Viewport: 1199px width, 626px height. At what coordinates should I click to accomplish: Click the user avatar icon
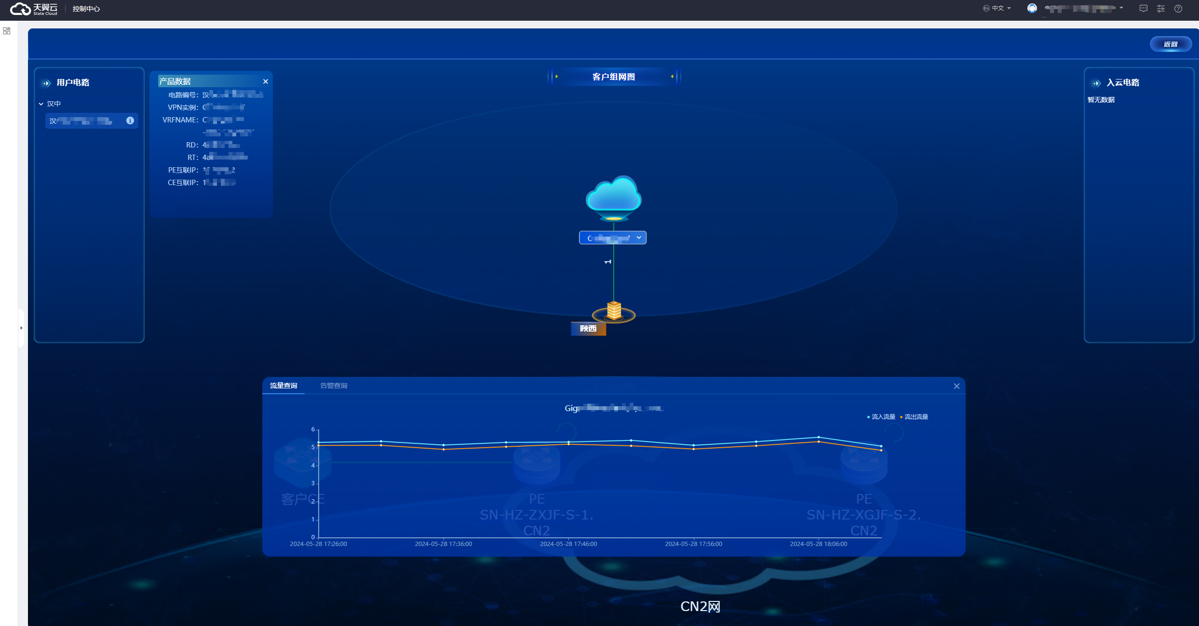click(x=1032, y=8)
